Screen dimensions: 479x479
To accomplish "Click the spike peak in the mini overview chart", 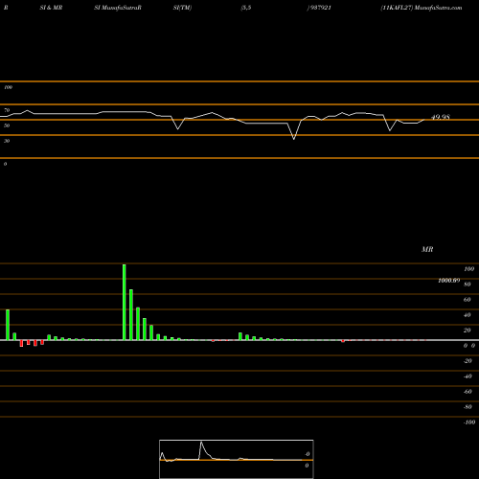I will 201,443.
